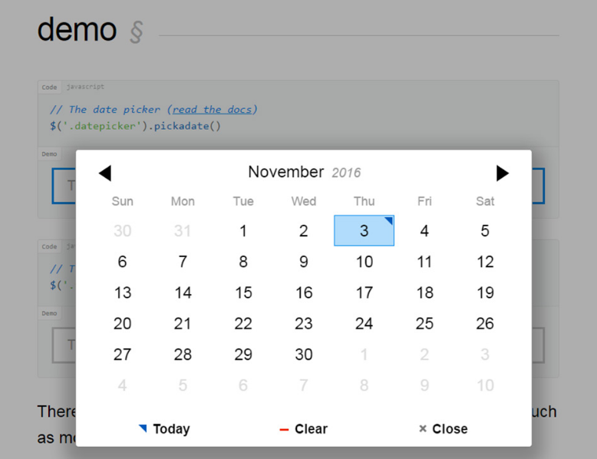Select greyed-out October 31 date
The height and width of the screenshot is (459, 597).
(x=183, y=231)
